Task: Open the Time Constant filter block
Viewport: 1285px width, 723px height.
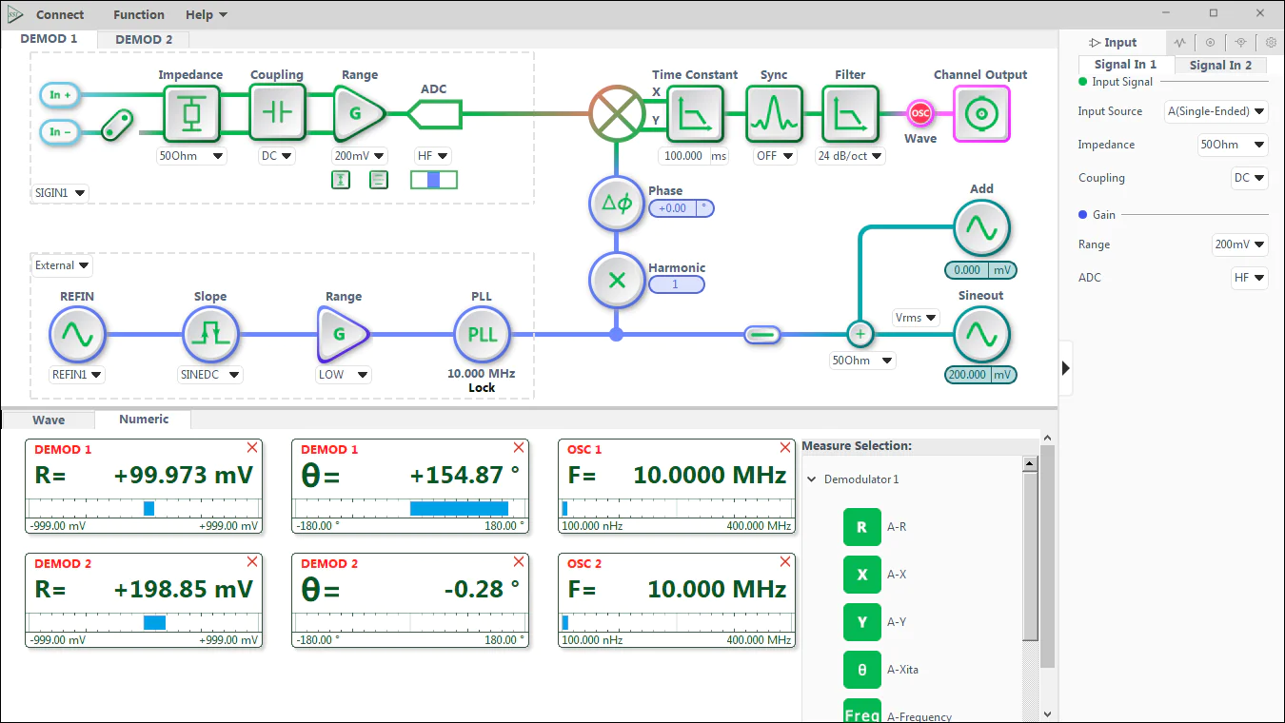Action: (695, 114)
